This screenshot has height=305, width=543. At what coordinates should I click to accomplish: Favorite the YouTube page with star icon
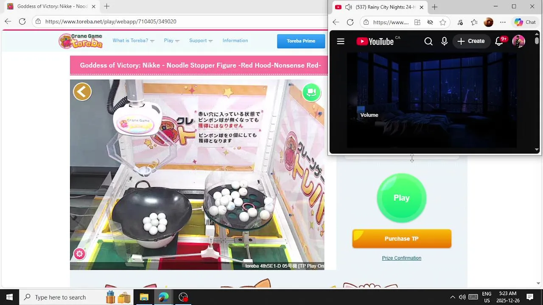coord(443,22)
